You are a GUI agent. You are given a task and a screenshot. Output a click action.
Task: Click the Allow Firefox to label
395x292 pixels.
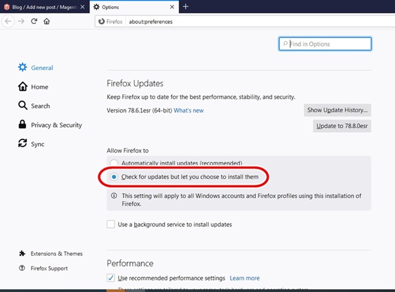coord(128,150)
